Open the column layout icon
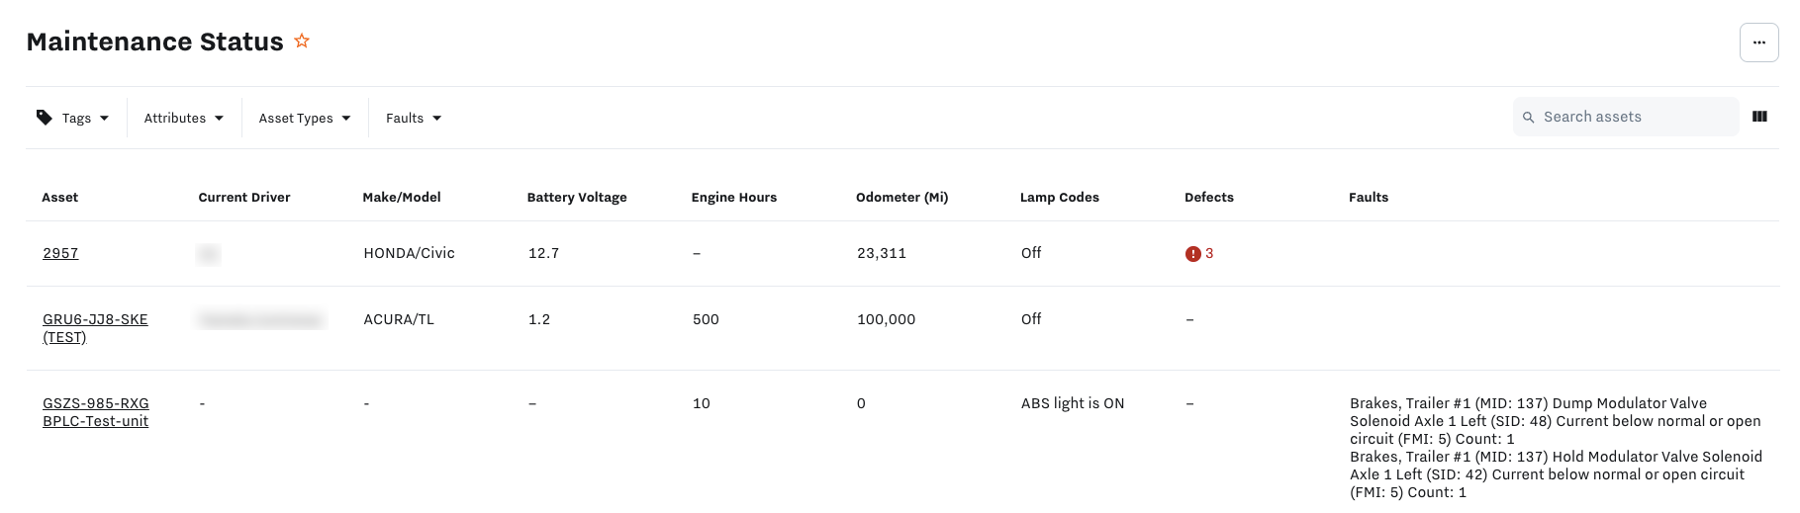 tap(1759, 117)
